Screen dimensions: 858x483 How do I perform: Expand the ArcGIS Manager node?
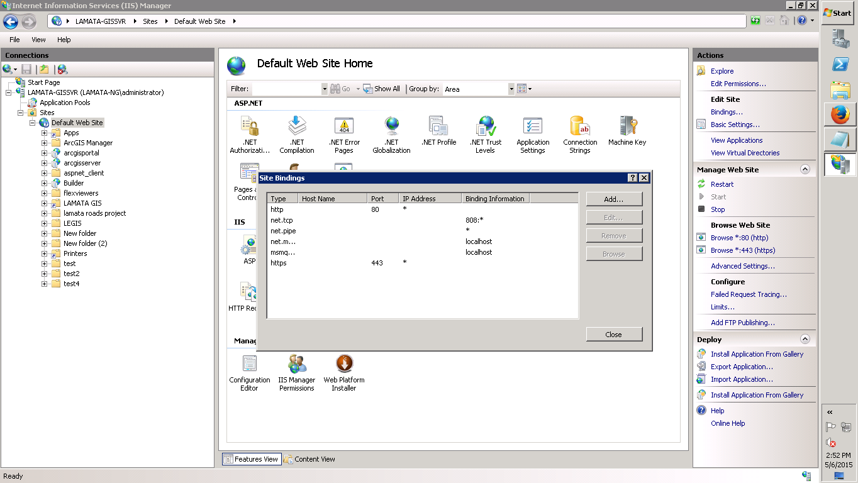tap(45, 143)
